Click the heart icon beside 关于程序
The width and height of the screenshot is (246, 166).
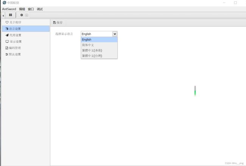tap(7, 22)
